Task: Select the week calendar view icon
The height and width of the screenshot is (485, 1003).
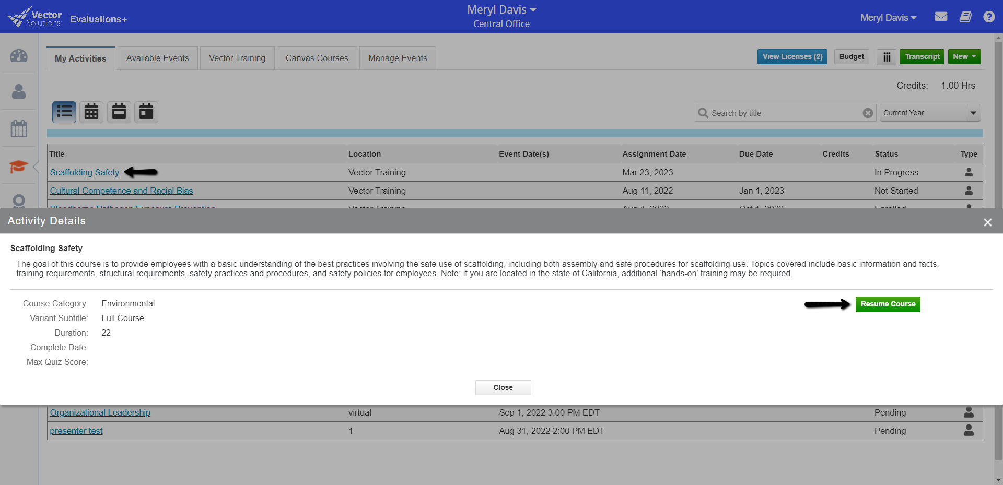Action: (x=119, y=112)
